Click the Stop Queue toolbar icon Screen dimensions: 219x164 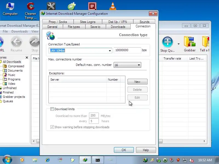(x=168, y=44)
